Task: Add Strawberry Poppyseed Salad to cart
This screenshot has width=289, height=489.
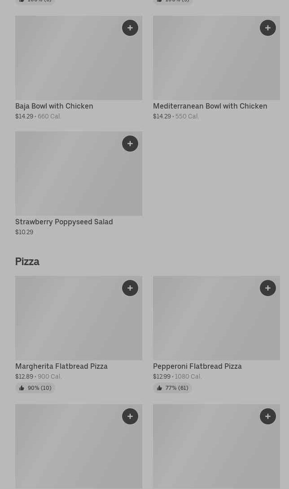Action: click(x=130, y=144)
